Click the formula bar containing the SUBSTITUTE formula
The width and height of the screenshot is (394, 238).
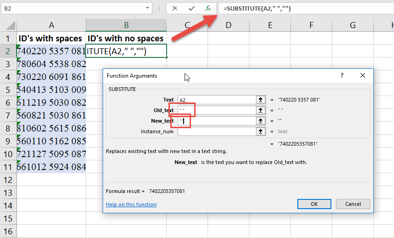click(x=306, y=9)
